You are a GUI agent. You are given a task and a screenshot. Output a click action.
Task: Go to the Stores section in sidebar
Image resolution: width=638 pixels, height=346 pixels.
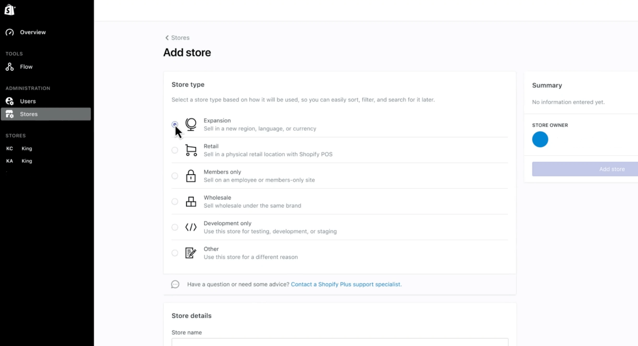[29, 114]
